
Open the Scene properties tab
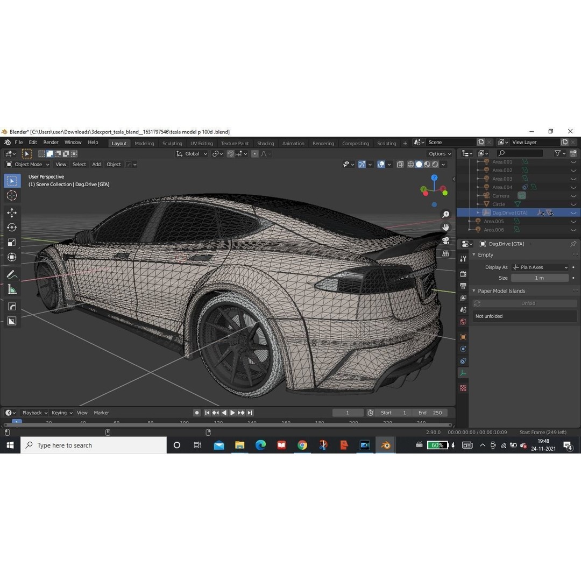(463, 310)
